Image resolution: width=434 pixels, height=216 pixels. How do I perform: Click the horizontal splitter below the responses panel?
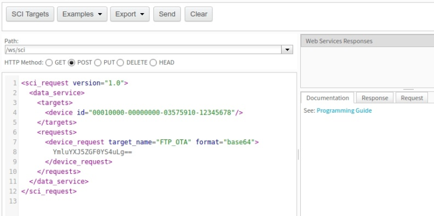pyautogui.click(x=408, y=89)
